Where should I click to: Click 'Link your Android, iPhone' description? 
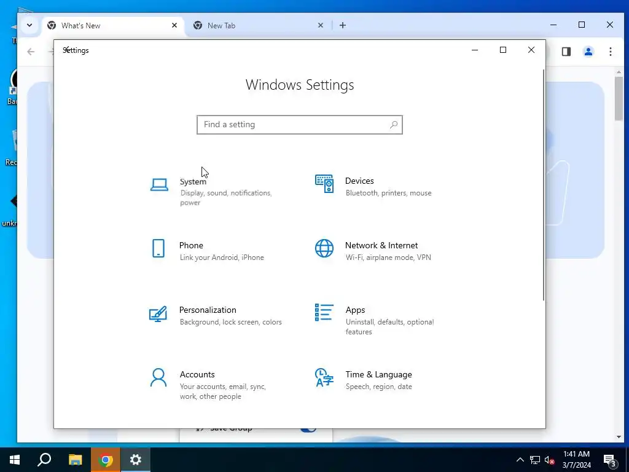pyautogui.click(x=222, y=258)
